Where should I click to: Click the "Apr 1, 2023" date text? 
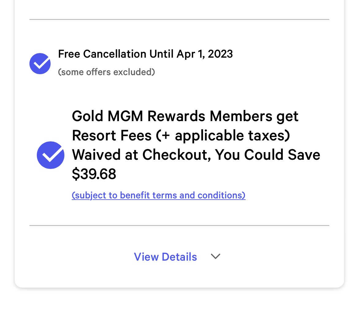point(205,54)
